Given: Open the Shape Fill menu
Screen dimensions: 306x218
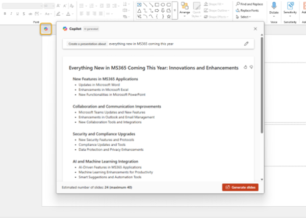Looking at the screenshot, I should [x=214, y=4].
